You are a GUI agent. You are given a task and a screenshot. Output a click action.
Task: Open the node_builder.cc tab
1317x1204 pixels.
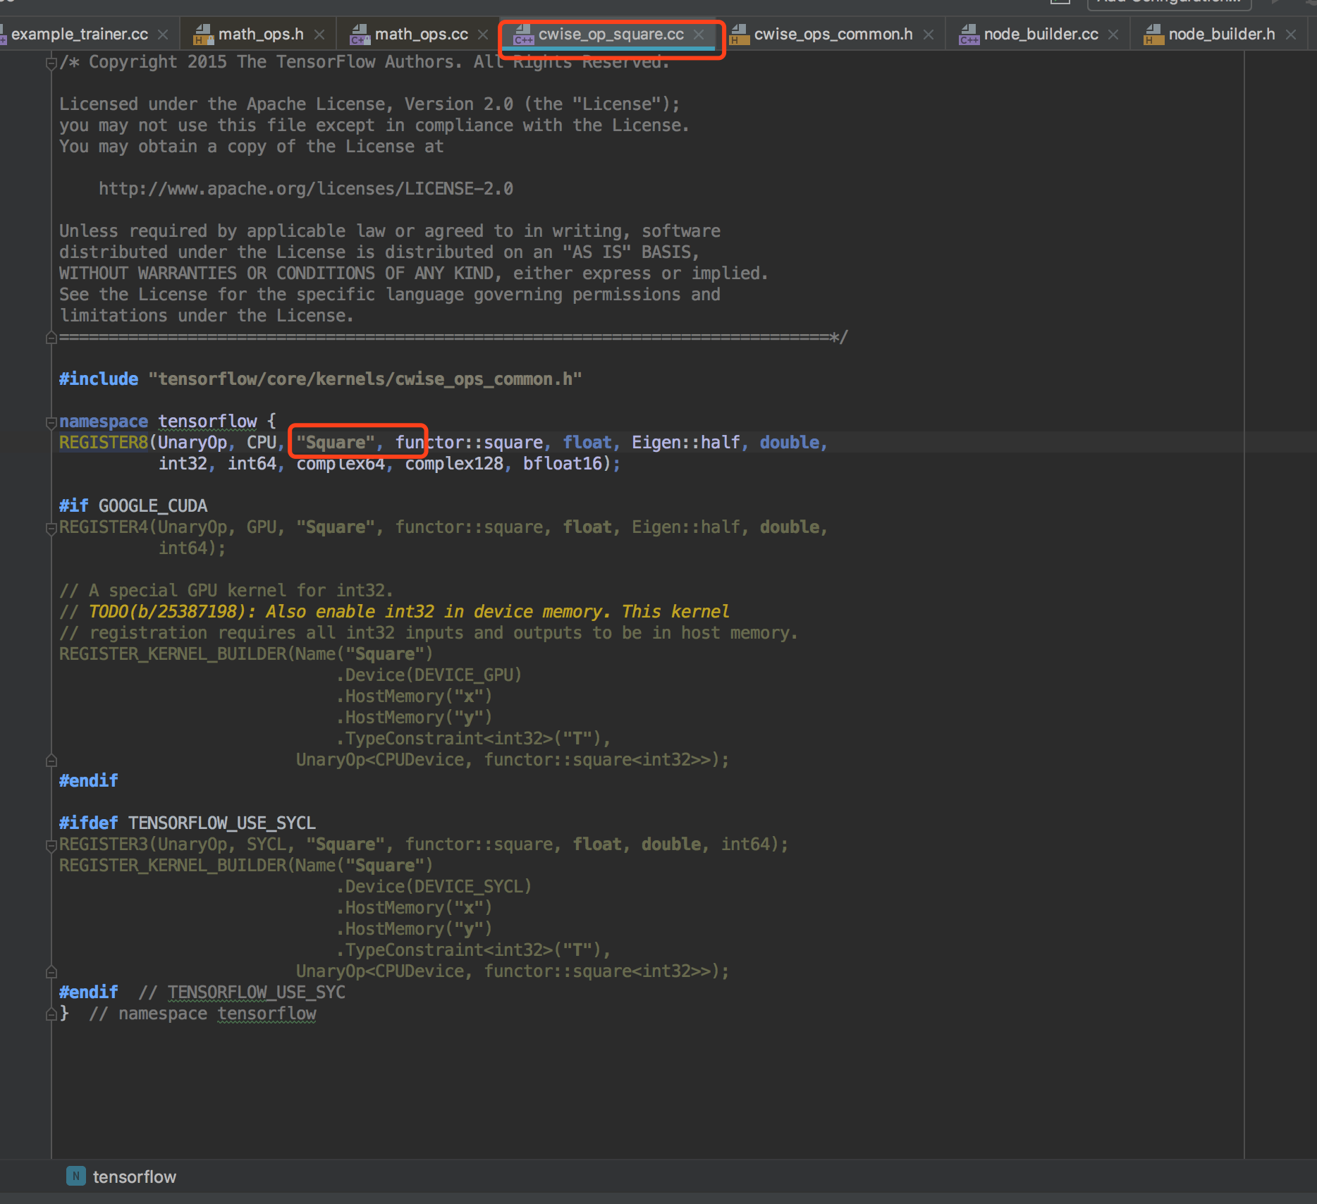coord(1040,35)
